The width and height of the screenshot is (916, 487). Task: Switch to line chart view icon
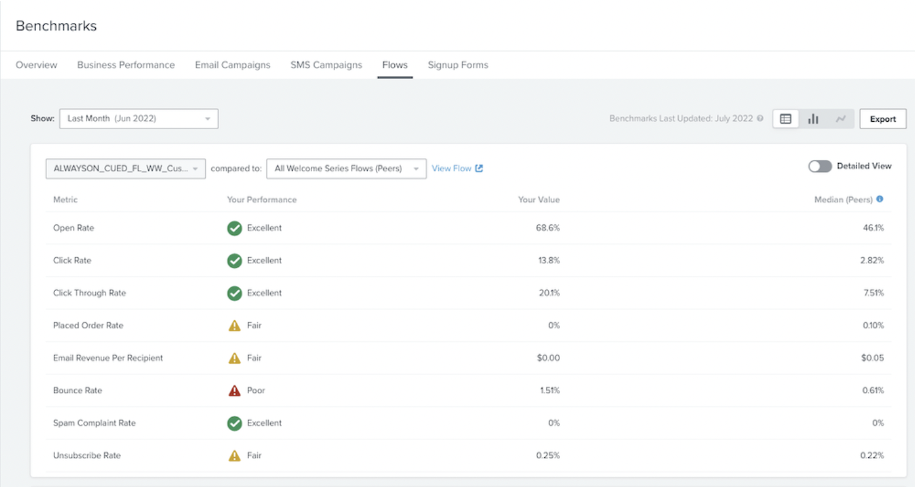[841, 119]
